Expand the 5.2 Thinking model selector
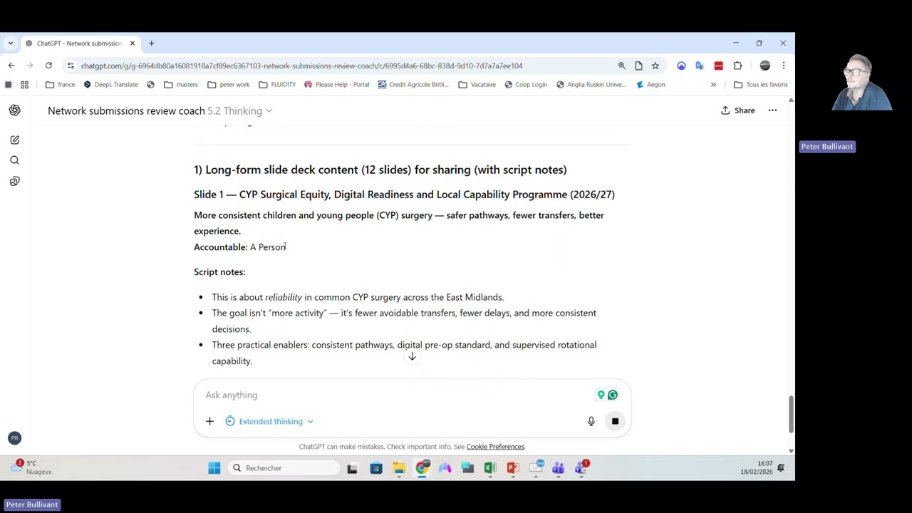This screenshot has height=513, width=912. point(240,111)
